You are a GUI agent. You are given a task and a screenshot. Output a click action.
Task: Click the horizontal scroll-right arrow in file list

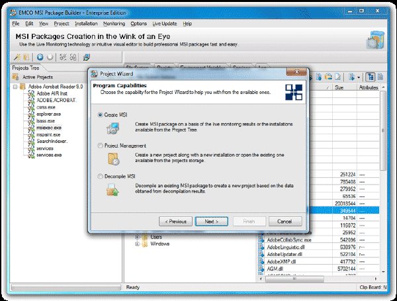376,279
